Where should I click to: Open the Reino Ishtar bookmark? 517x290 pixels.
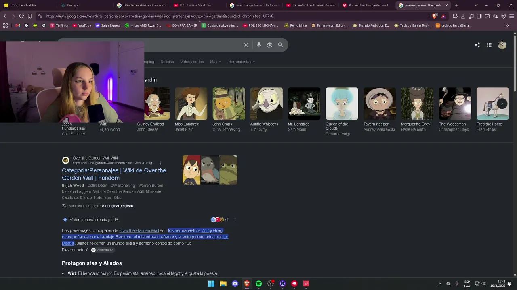(296, 25)
